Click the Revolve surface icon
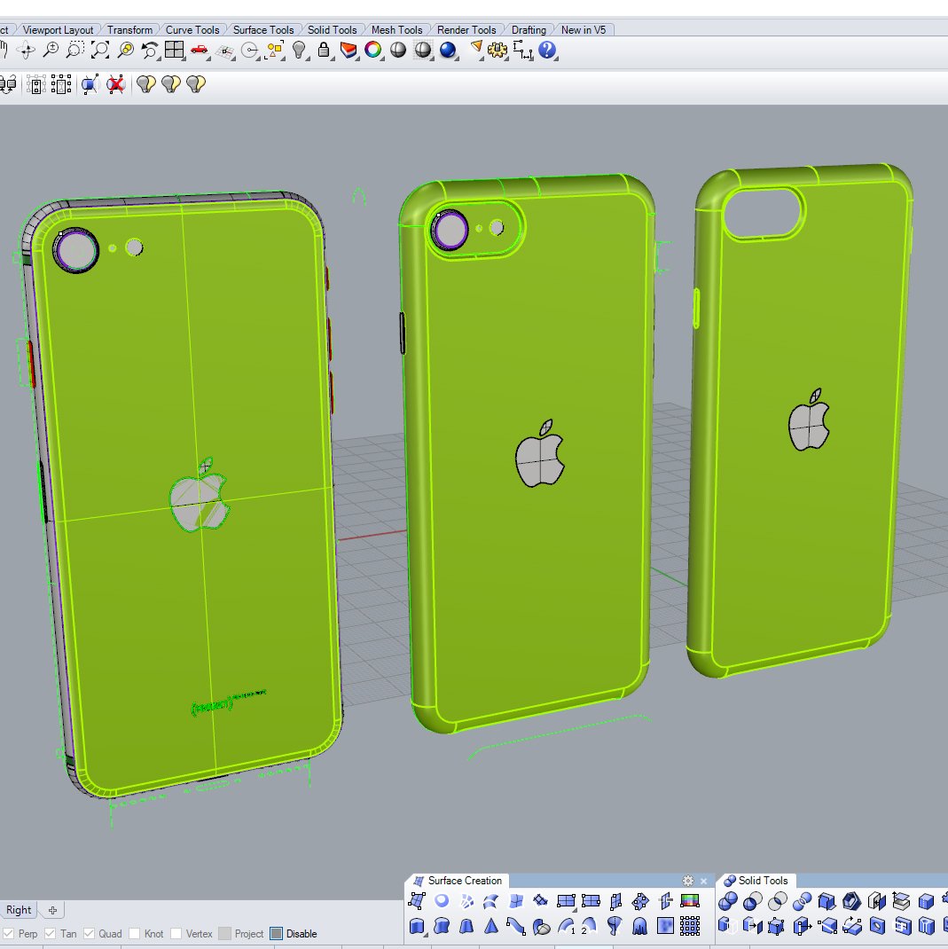Viewport: 948px width, 949px height. (x=615, y=926)
